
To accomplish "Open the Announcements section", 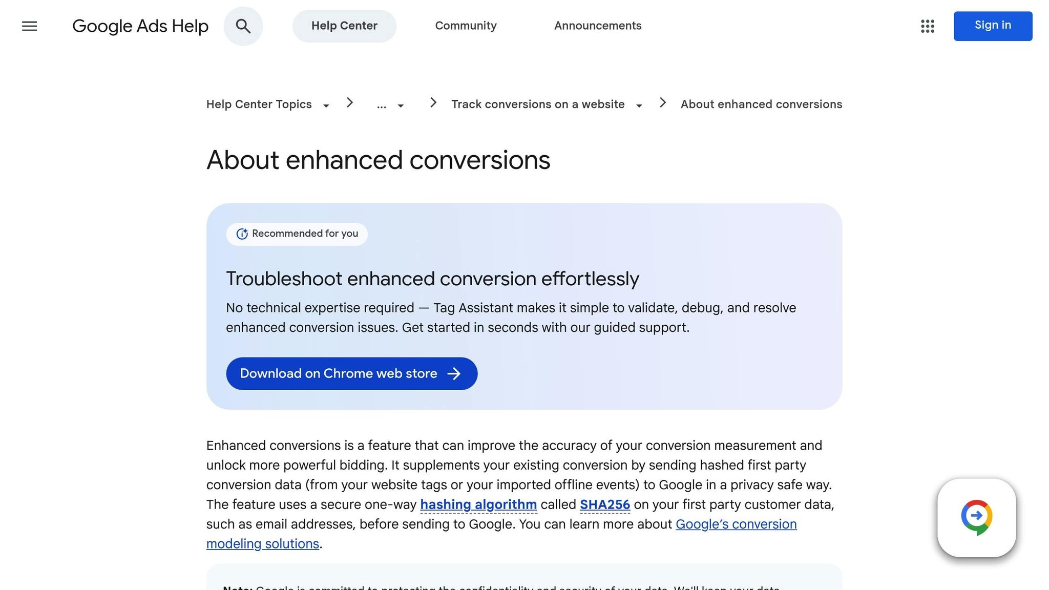I will click(x=597, y=26).
